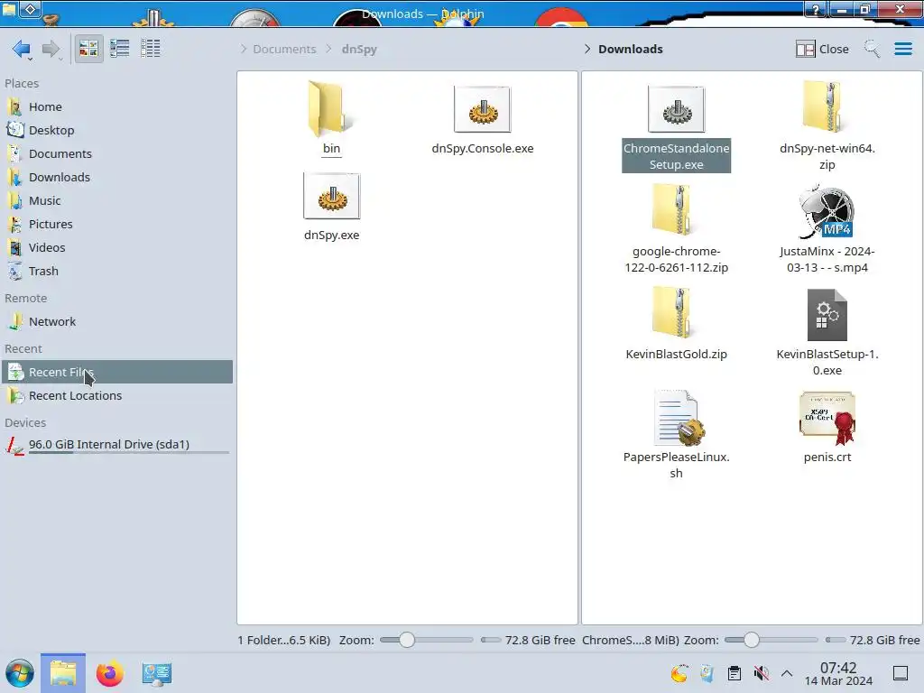Select ChromeStandaloneSetup.exe icon
924x693 pixels.
coord(676,109)
